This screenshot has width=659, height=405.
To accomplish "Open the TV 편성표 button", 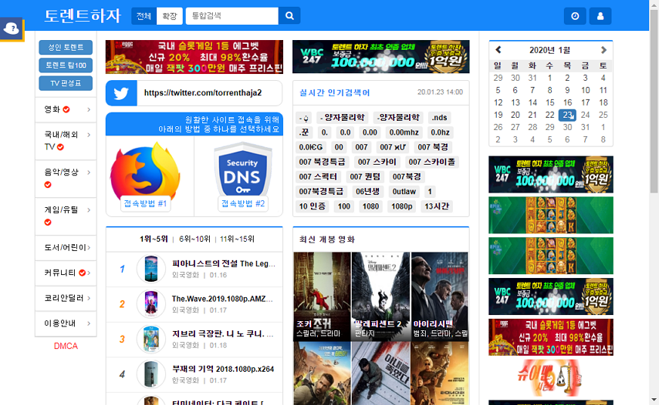I will (x=66, y=83).
